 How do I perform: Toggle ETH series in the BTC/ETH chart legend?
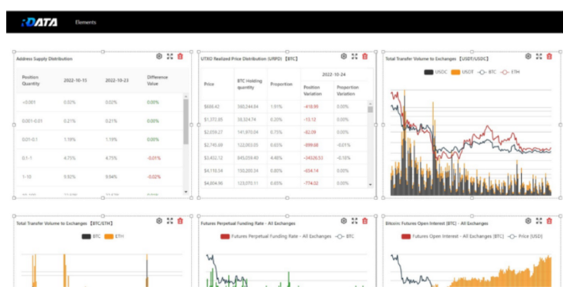(114, 236)
